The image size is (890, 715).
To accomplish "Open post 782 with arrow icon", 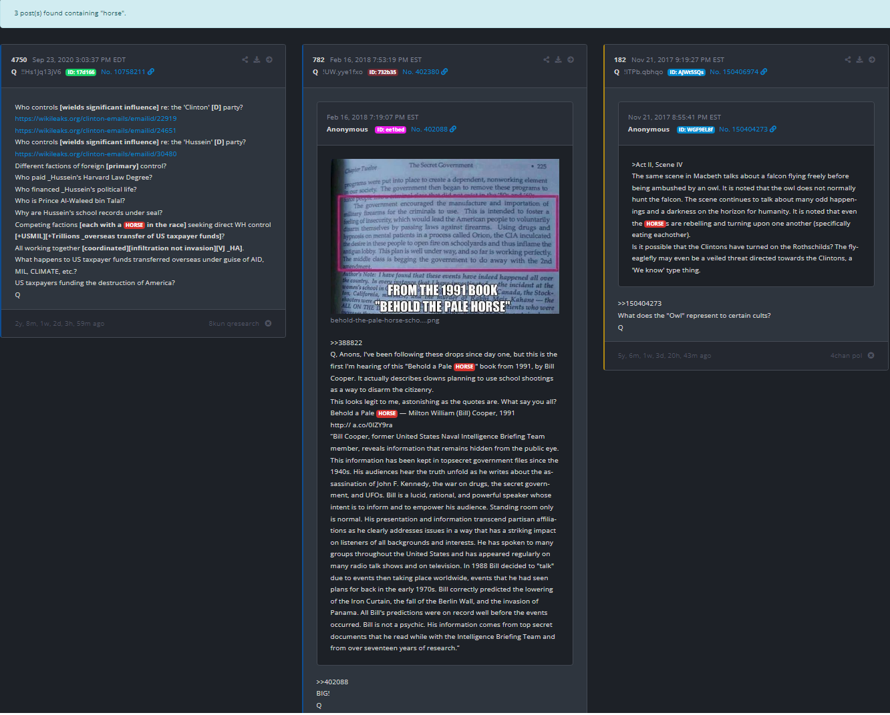I will (x=571, y=60).
